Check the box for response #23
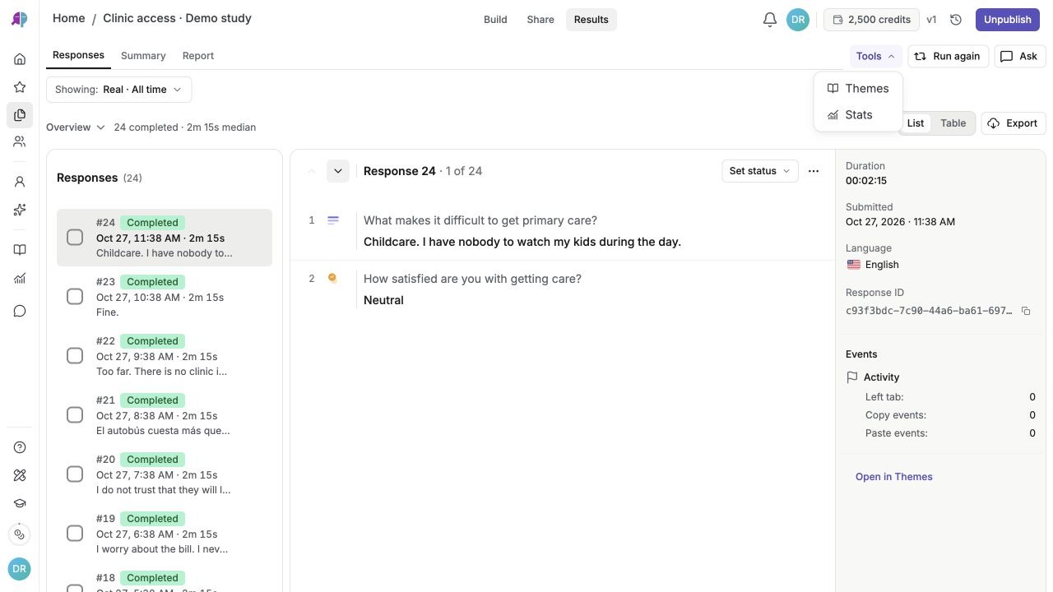The image size is (1053, 592). 75,297
